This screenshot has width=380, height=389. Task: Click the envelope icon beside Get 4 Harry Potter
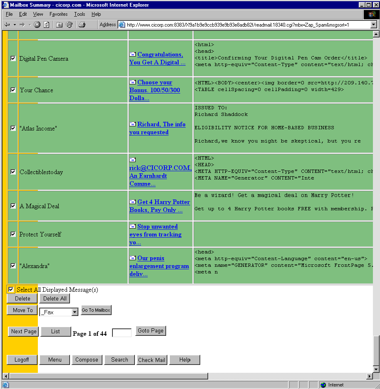click(133, 202)
